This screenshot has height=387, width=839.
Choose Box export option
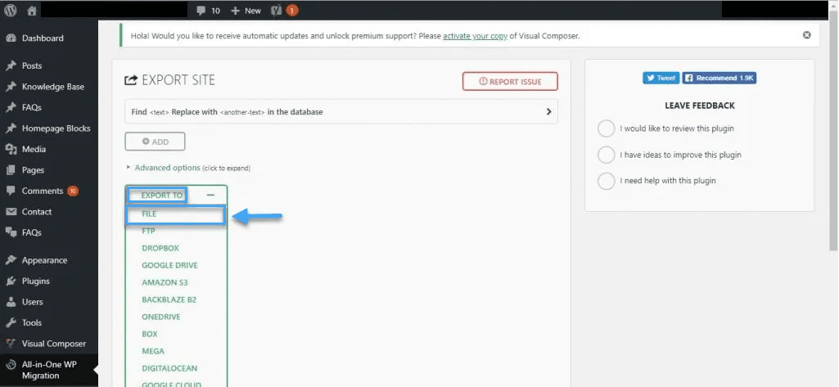pyautogui.click(x=150, y=334)
